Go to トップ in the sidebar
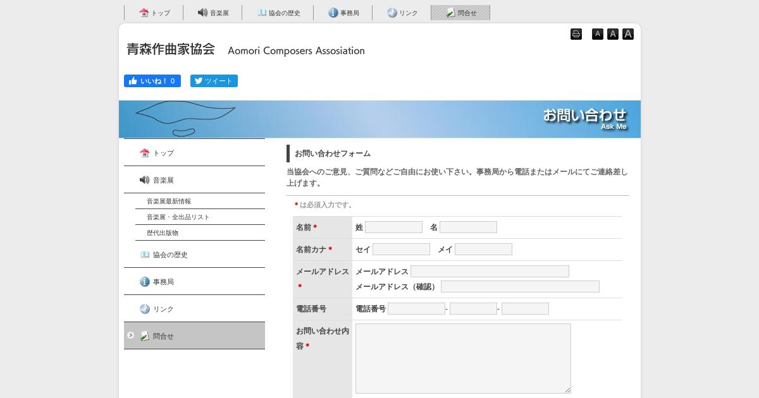Image resolution: width=759 pixels, height=398 pixels. tap(194, 153)
